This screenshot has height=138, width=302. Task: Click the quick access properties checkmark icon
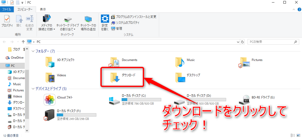[12, 3]
